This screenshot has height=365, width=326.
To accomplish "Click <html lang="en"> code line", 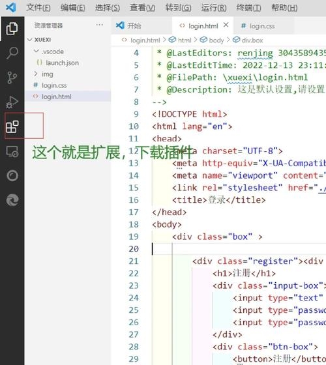I will click(192, 126).
